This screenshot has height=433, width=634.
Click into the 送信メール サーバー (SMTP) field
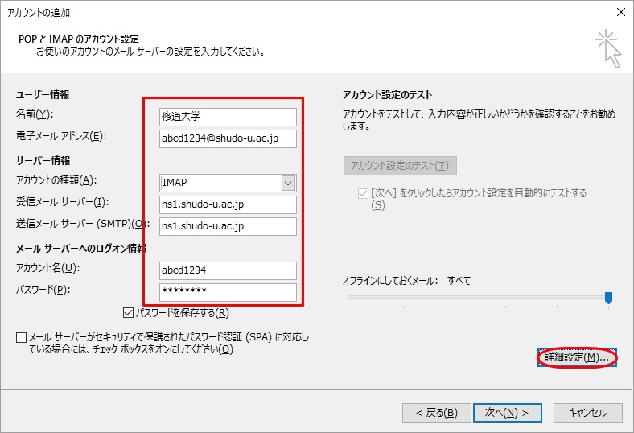228,226
